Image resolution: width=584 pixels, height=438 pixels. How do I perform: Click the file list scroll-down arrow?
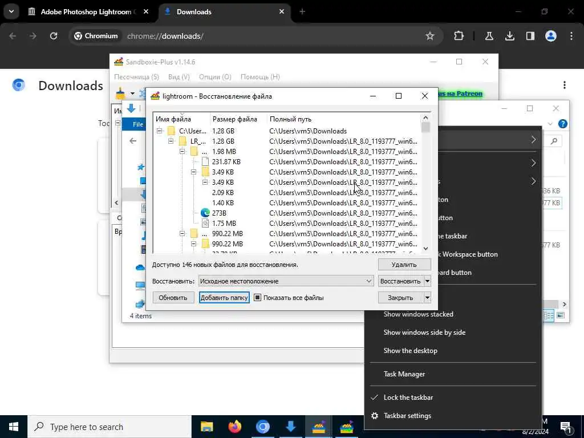tap(425, 249)
